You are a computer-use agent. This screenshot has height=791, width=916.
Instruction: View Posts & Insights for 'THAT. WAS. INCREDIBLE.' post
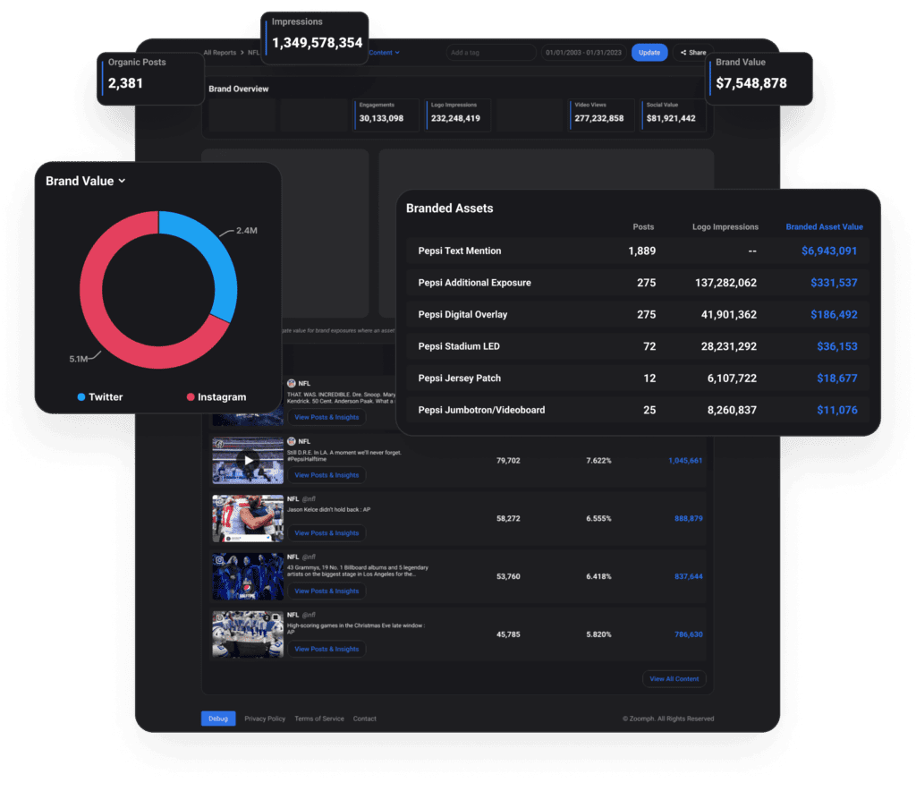(327, 417)
